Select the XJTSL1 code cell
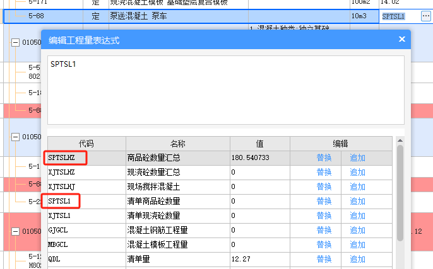Screen dimensions: 433x269 (86, 216)
